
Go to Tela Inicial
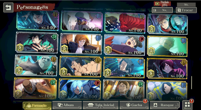101,105
